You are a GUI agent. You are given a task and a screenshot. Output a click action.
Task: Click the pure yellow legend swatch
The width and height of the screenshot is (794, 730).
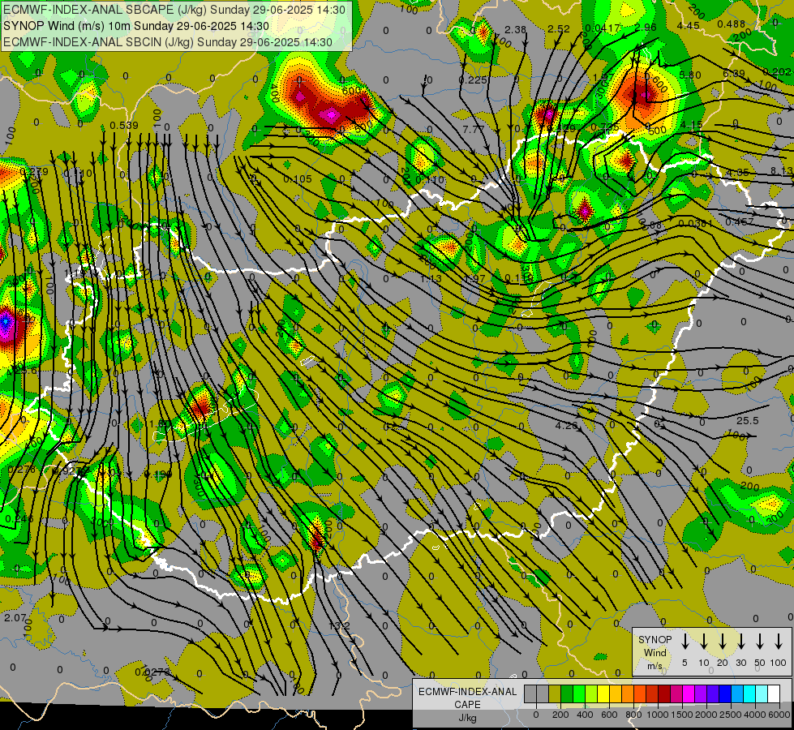[603, 694]
